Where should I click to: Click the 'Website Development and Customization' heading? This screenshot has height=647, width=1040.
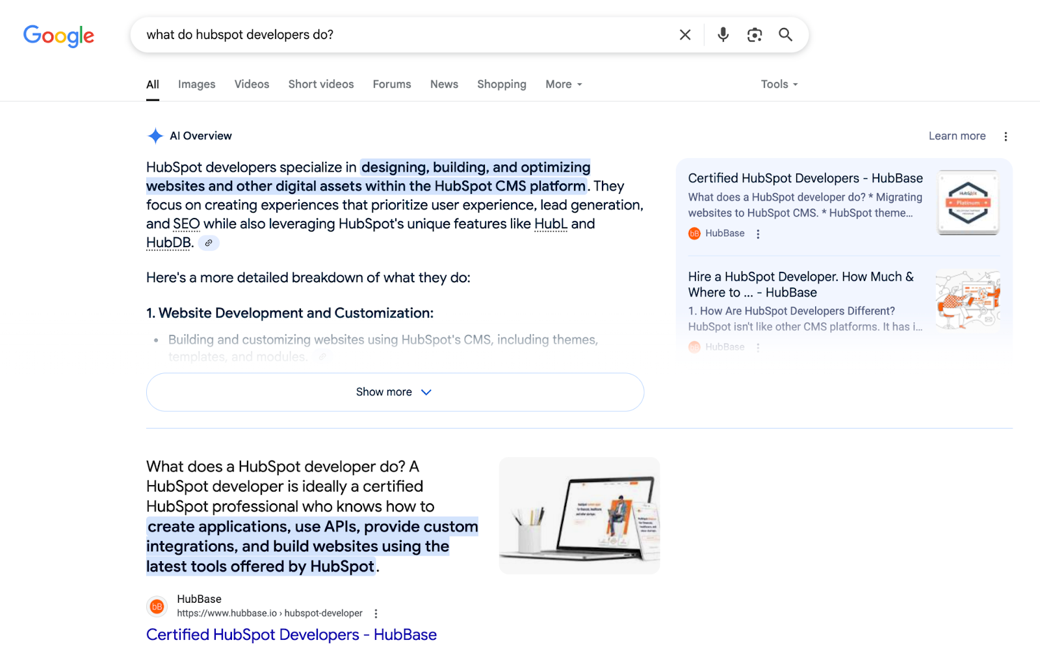(x=290, y=313)
